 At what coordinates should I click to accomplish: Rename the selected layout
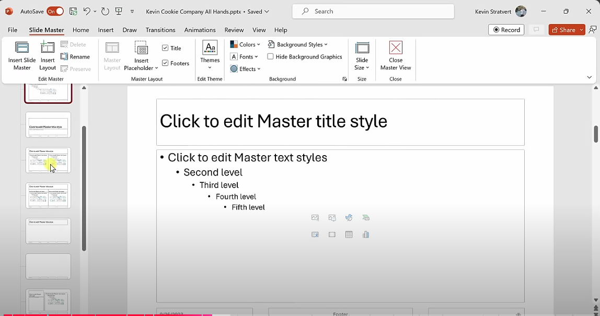75,56
